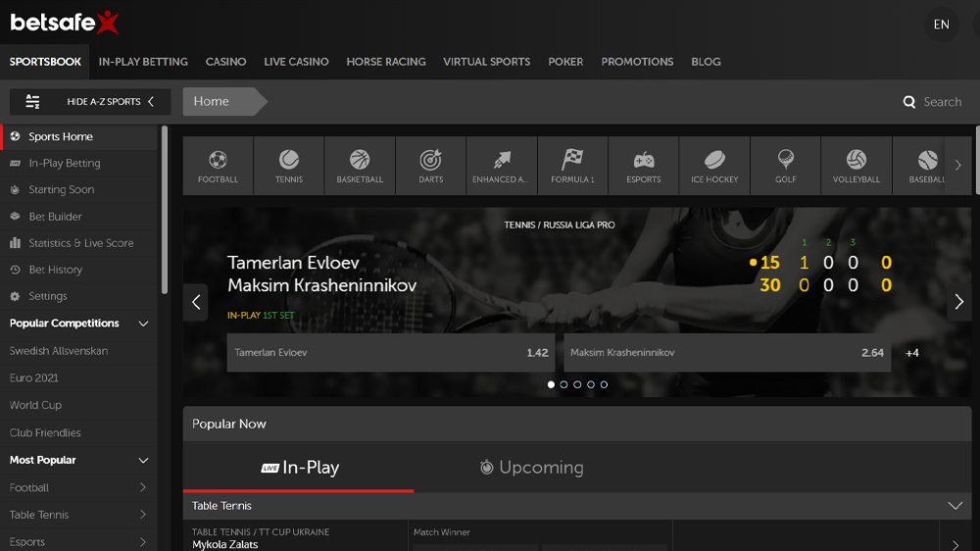
Task: Select the second carousel dot
Action: click(563, 384)
